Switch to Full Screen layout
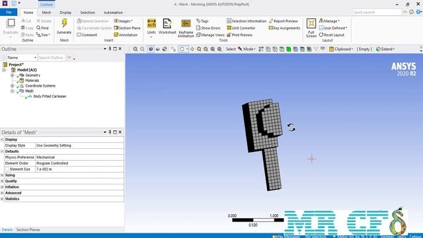Screen dimensions: 423x238 coord(311,28)
